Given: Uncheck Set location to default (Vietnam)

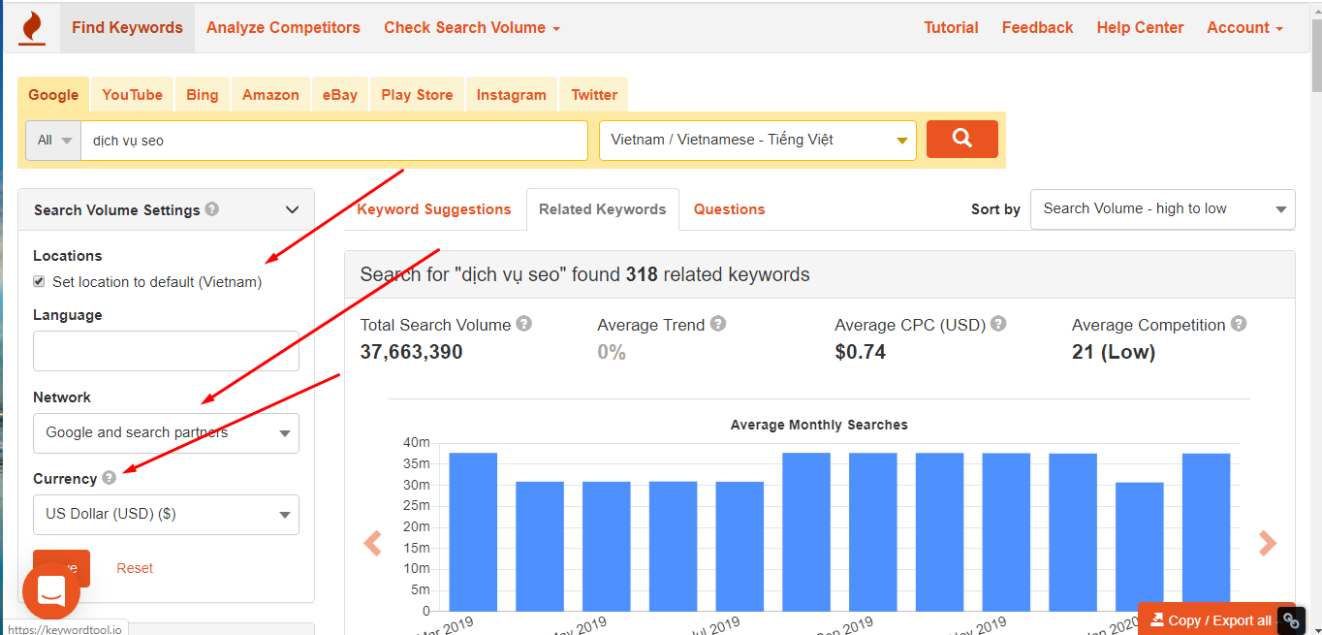Looking at the screenshot, I should 39,282.
